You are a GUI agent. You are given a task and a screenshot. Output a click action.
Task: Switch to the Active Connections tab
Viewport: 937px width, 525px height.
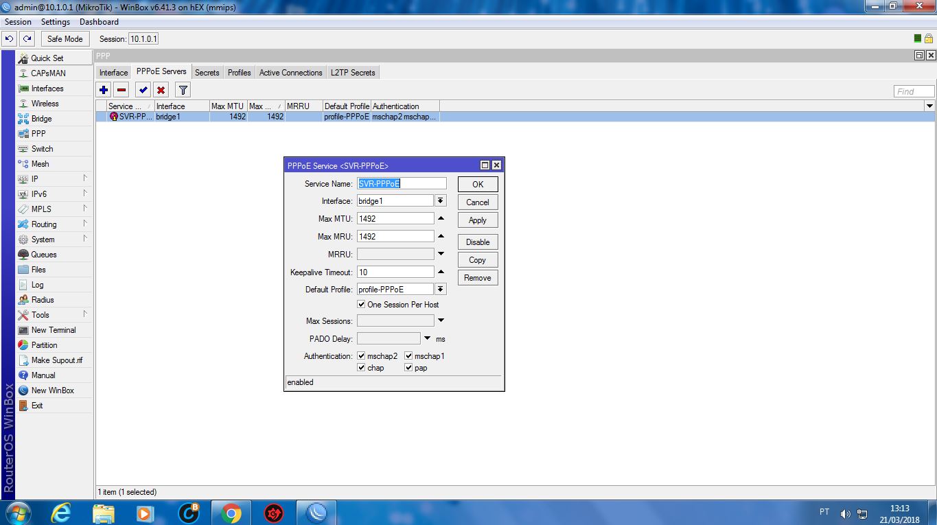pyautogui.click(x=290, y=73)
